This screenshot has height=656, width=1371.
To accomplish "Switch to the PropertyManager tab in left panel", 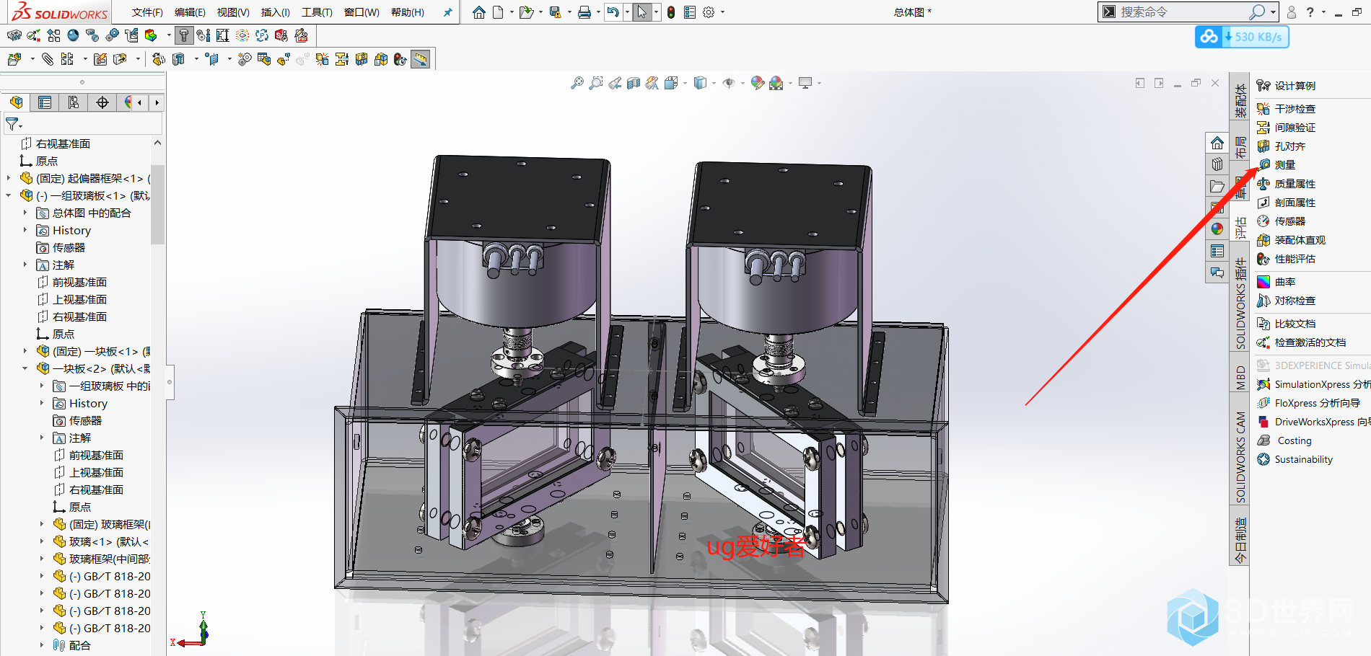I will pos(45,103).
